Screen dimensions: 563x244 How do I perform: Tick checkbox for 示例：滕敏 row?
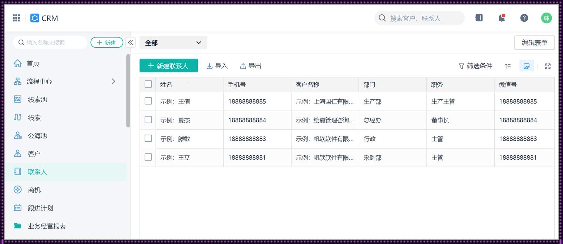(x=148, y=138)
